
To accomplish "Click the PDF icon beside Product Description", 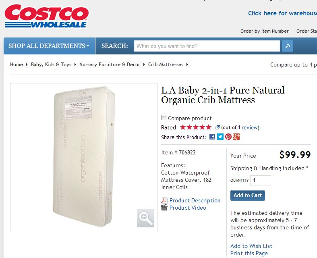I will [164, 200].
